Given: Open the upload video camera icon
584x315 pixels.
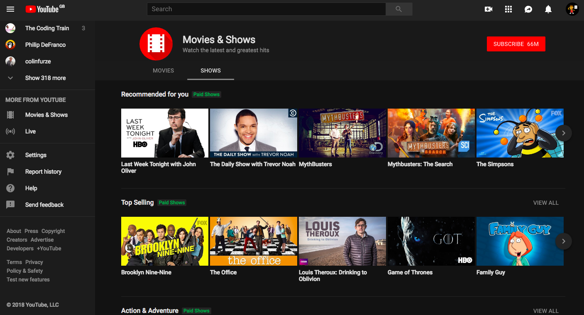Looking at the screenshot, I should 489,9.
